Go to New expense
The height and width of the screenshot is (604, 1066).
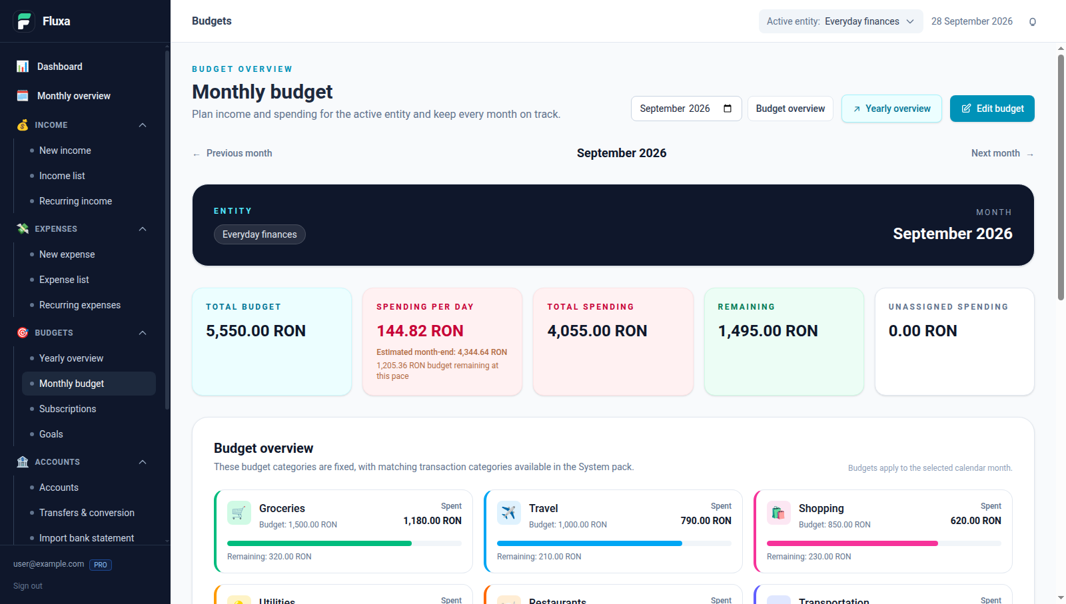tap(89, 254)
